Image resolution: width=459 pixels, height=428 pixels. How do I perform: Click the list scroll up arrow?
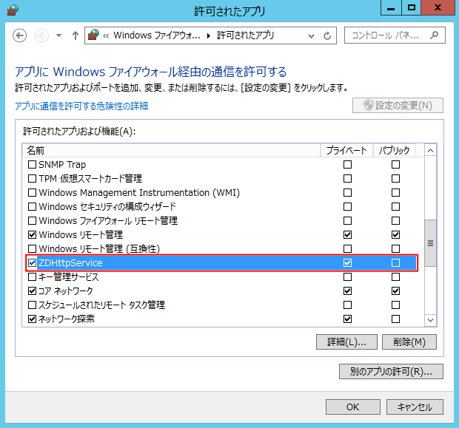pyautogui.click(x=430, y=151)
